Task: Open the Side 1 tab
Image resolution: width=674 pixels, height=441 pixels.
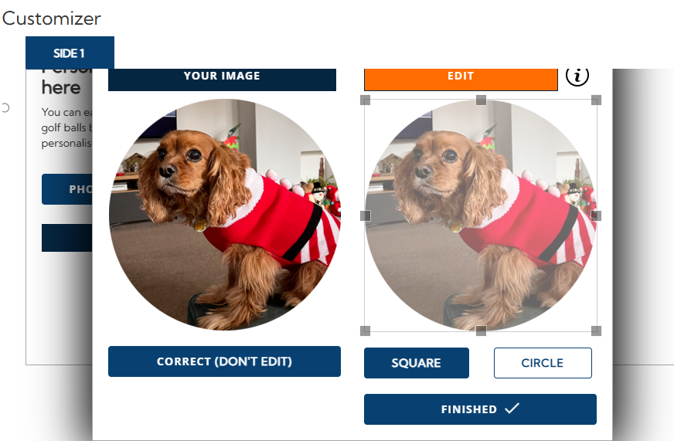Action: (70, 53)
